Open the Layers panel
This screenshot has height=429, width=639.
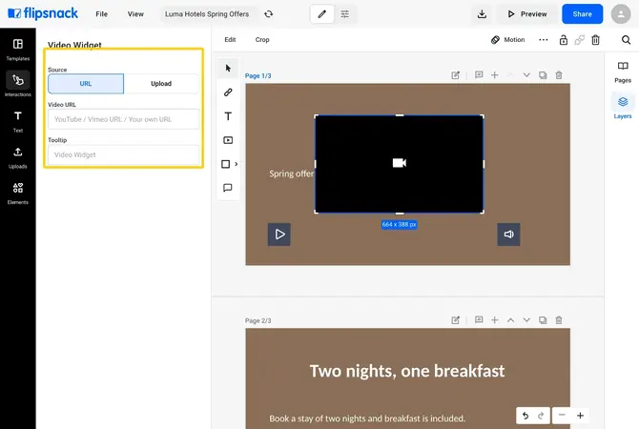click(x=623, y=108)
